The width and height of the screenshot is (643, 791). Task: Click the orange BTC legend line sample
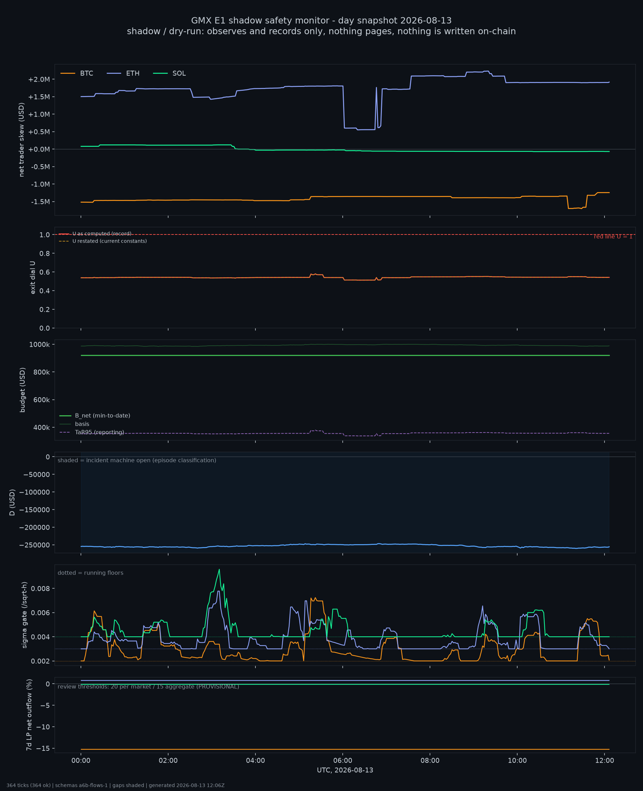pos(68,73)
